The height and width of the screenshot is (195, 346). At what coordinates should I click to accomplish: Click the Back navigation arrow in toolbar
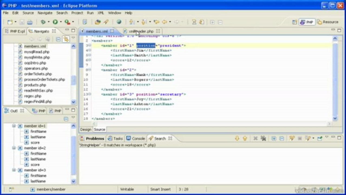tap(164, 22)
